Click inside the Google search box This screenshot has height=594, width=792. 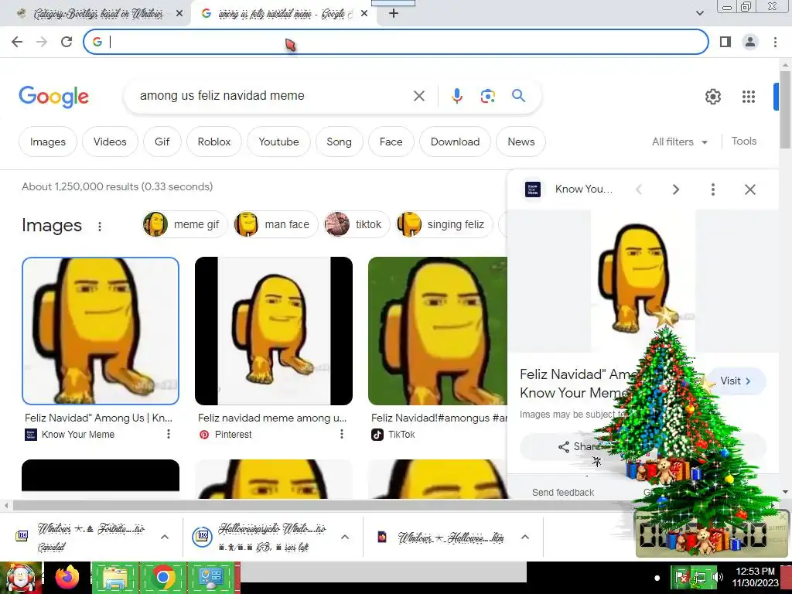(273, 95)
